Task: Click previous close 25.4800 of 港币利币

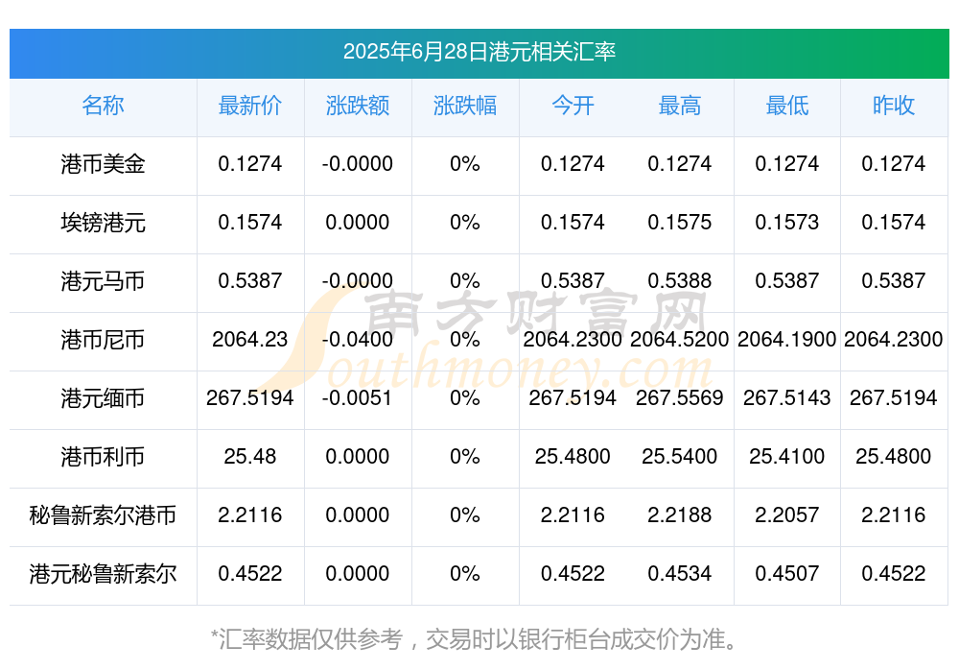Action: point(894,456)
